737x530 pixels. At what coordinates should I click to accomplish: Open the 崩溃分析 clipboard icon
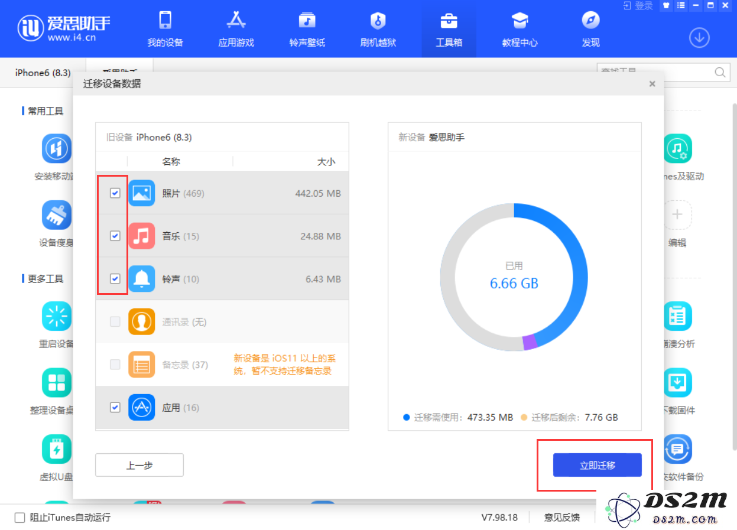pos(677,316)
